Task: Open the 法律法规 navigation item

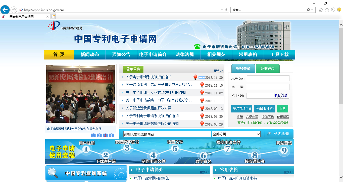Action: tap(184, 55)
